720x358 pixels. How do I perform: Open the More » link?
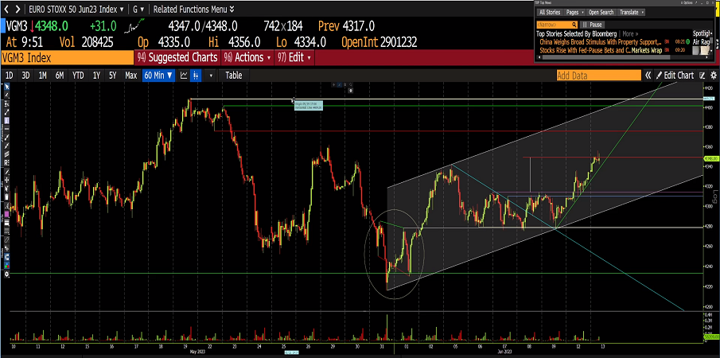click(x=630, y=34)
